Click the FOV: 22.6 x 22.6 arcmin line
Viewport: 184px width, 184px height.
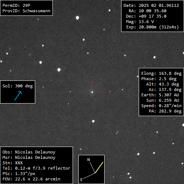[31, 179]
